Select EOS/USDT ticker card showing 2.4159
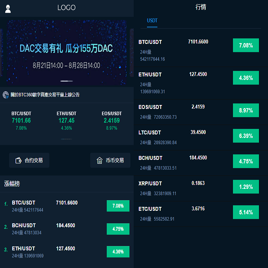 click(x=112, y=121)
